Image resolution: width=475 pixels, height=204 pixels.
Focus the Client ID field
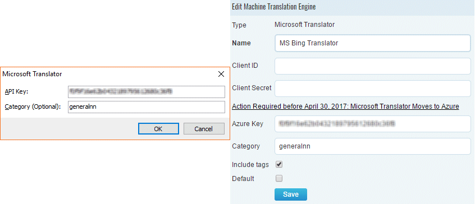373,66
